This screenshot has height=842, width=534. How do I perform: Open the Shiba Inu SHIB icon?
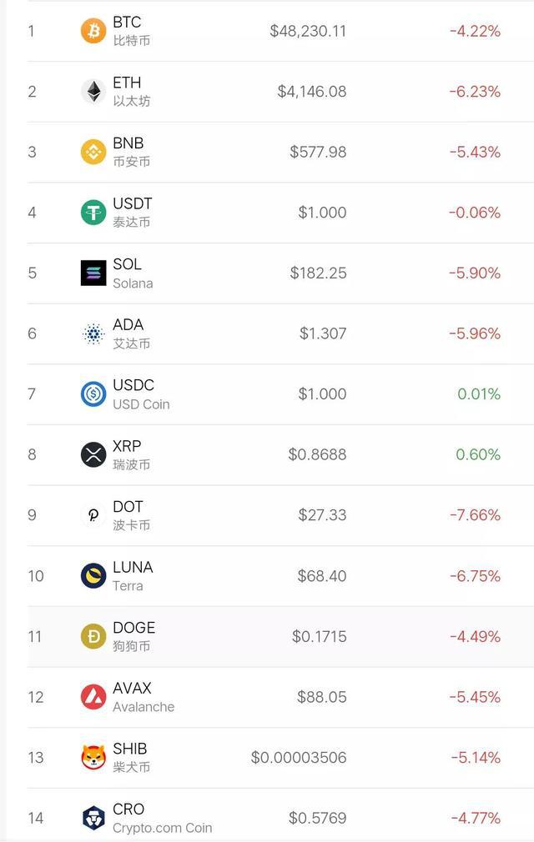click(x=93, y=758)
